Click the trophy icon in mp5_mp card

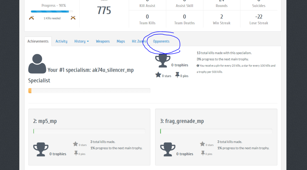41,149
